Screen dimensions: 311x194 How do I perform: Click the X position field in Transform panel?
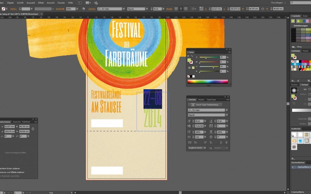[9, 126]
